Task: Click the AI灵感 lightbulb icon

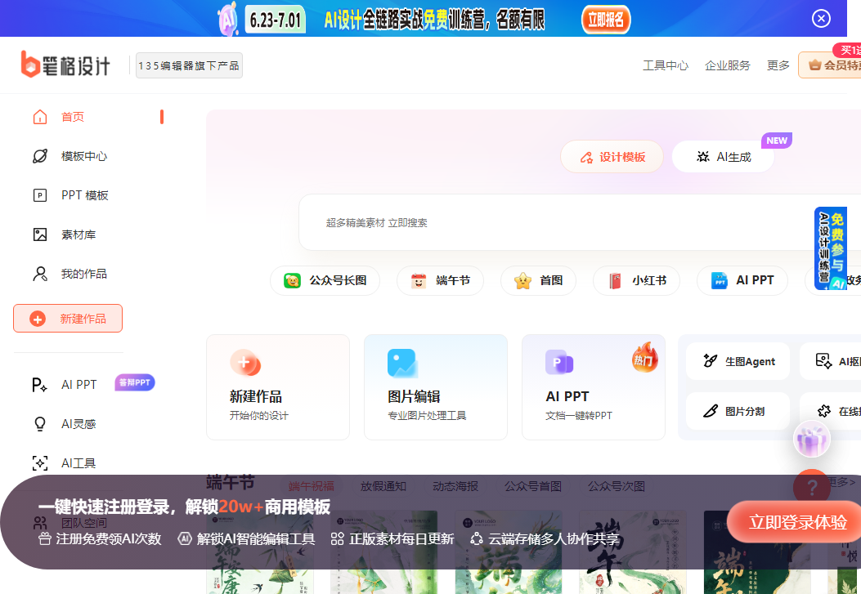Action: point(40,424)
